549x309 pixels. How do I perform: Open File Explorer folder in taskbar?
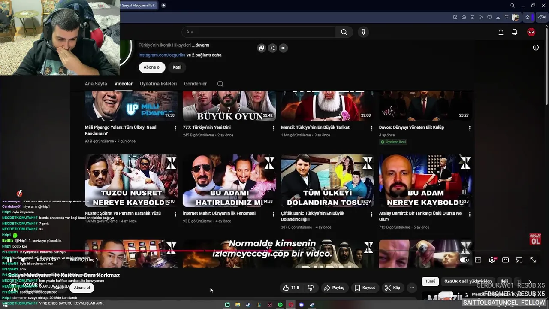click(238, 305)
